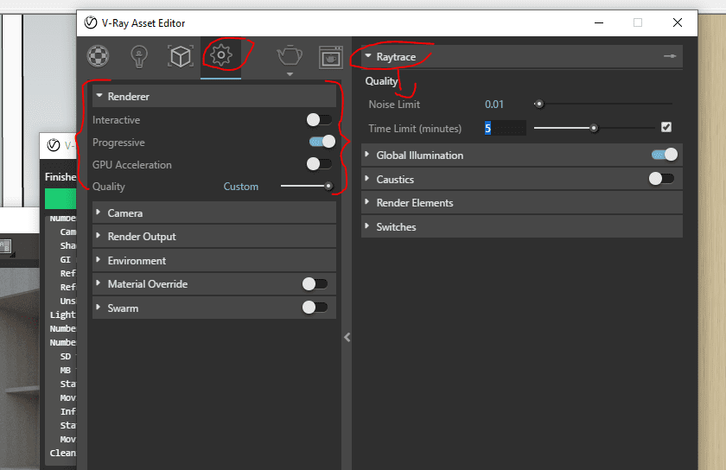
Task: Click the Custom quality preset label
Action: (241, 186)
